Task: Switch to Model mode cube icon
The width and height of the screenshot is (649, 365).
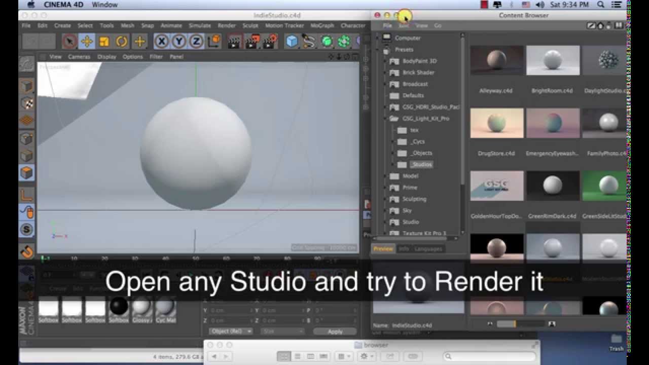Action: [27, 86]
